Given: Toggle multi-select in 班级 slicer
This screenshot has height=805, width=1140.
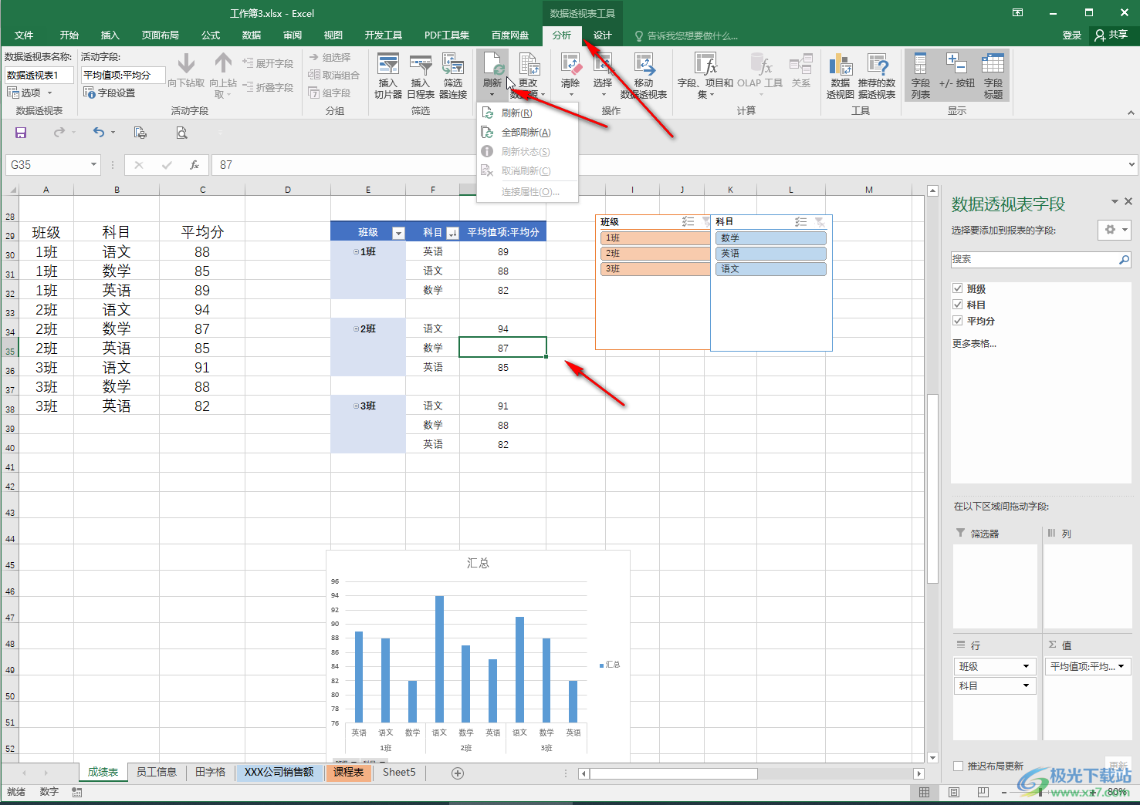Looking at the screenshot, I should [688, 222].
